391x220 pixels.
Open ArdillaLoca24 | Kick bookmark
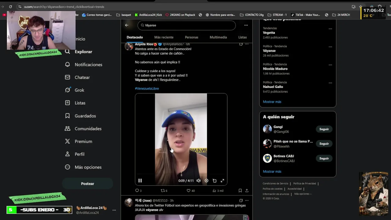[x=148, y=15]
